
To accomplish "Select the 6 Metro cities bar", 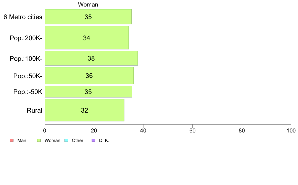I will coord(88,17).
